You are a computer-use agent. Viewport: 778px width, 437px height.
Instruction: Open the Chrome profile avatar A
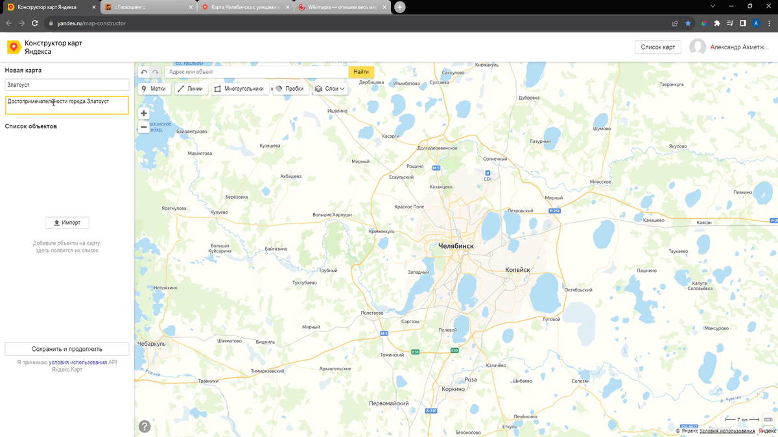tap(756, 23)
